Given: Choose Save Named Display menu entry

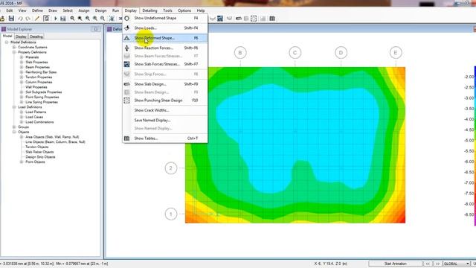Looking at the screenshot, I should coord(165,121).
